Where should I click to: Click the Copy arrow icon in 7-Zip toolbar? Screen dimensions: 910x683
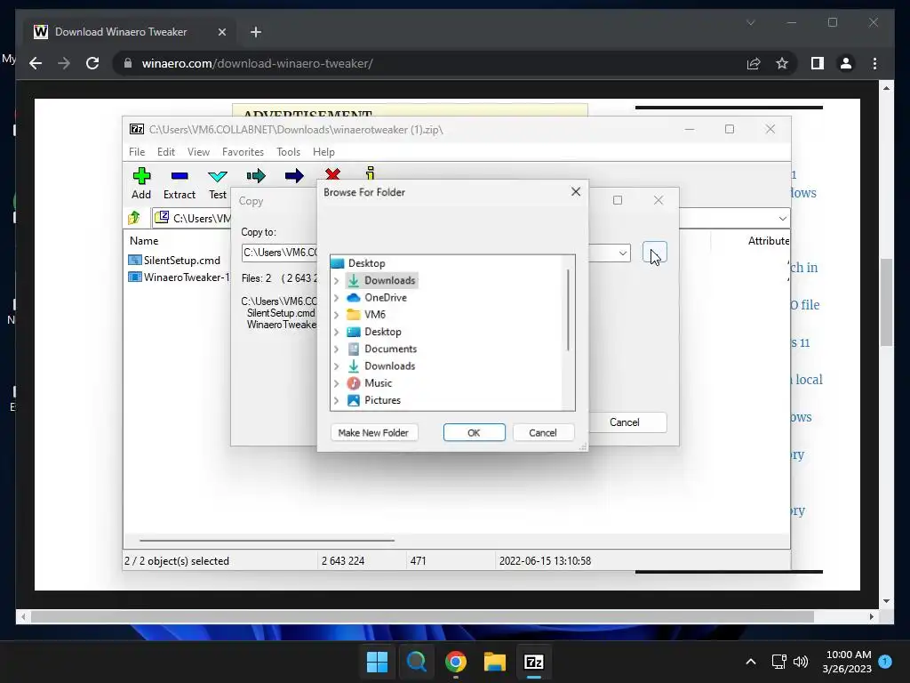pyautogui.click(x=256, y=176)
